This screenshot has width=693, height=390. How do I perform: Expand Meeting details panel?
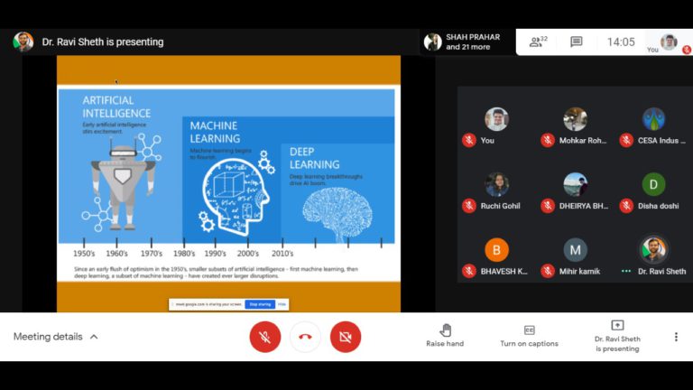(56, 337)
